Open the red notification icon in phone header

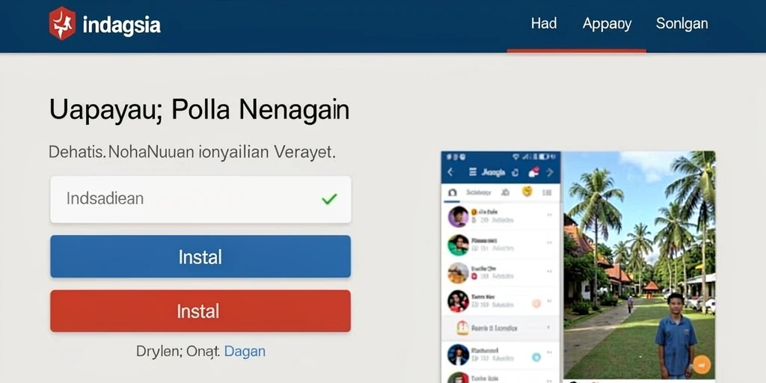coord(533,171)
